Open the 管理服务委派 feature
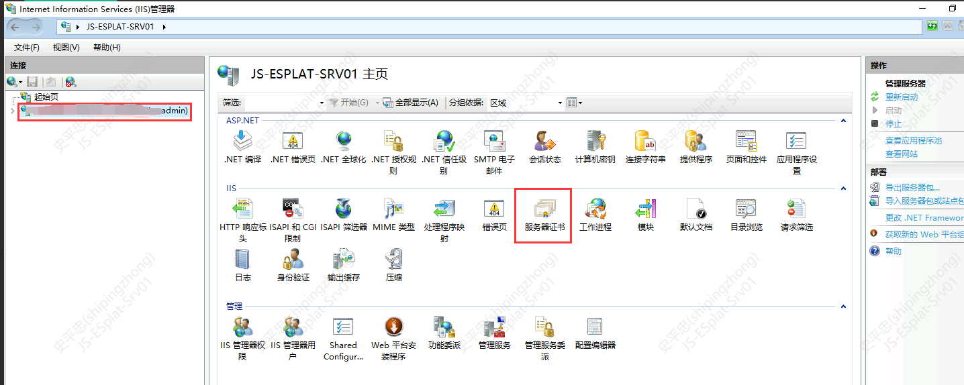This screenshot has width=964, height=385. coord(544,338)
